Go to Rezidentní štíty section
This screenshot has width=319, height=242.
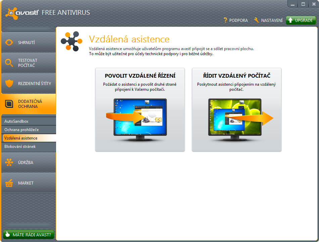(x=29, y=83)
